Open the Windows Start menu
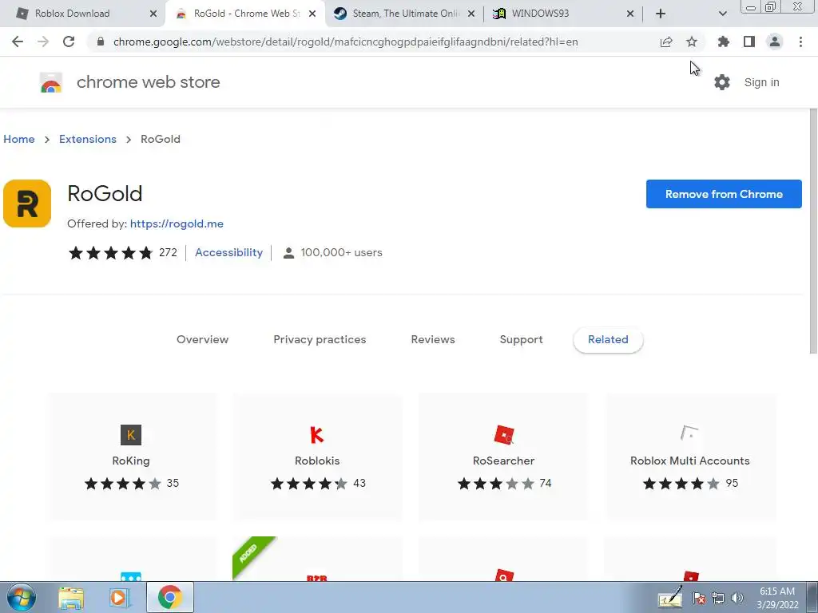 22,597
